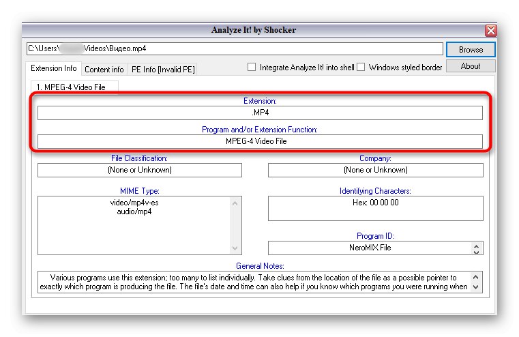
Task: Click the Program ID: label
Action: [376, 236]
